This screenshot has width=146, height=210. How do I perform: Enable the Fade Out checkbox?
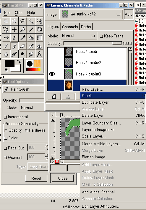point(5,148)
